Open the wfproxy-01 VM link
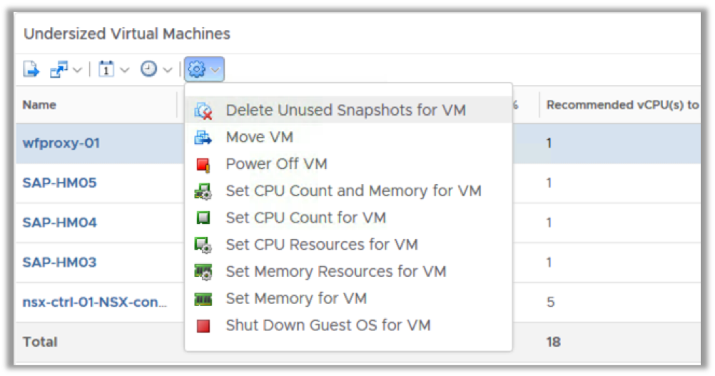The image size is (715, 376). coord(61,143)
